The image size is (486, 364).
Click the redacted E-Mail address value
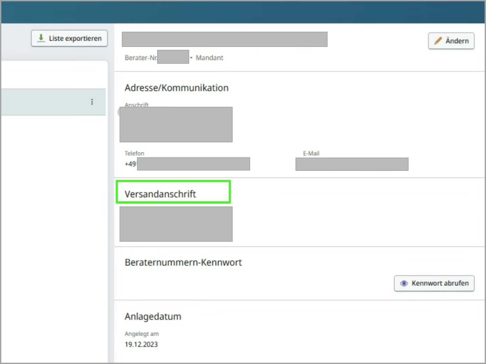coord(352,164)
